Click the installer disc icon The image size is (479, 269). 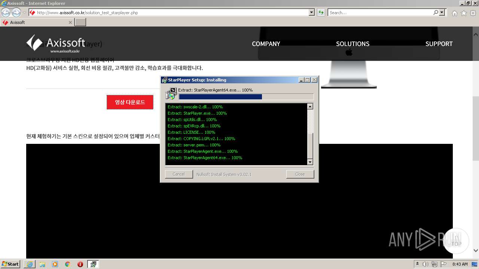pyautogui.click(x=171, y=94)
